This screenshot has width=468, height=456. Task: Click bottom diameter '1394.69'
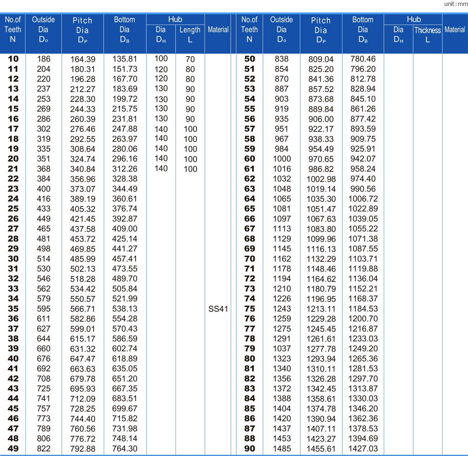pyautogui.click(x=363, y=439)
